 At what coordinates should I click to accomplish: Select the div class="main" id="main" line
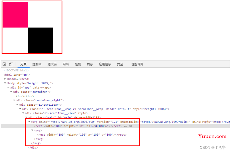coord(64,117)
